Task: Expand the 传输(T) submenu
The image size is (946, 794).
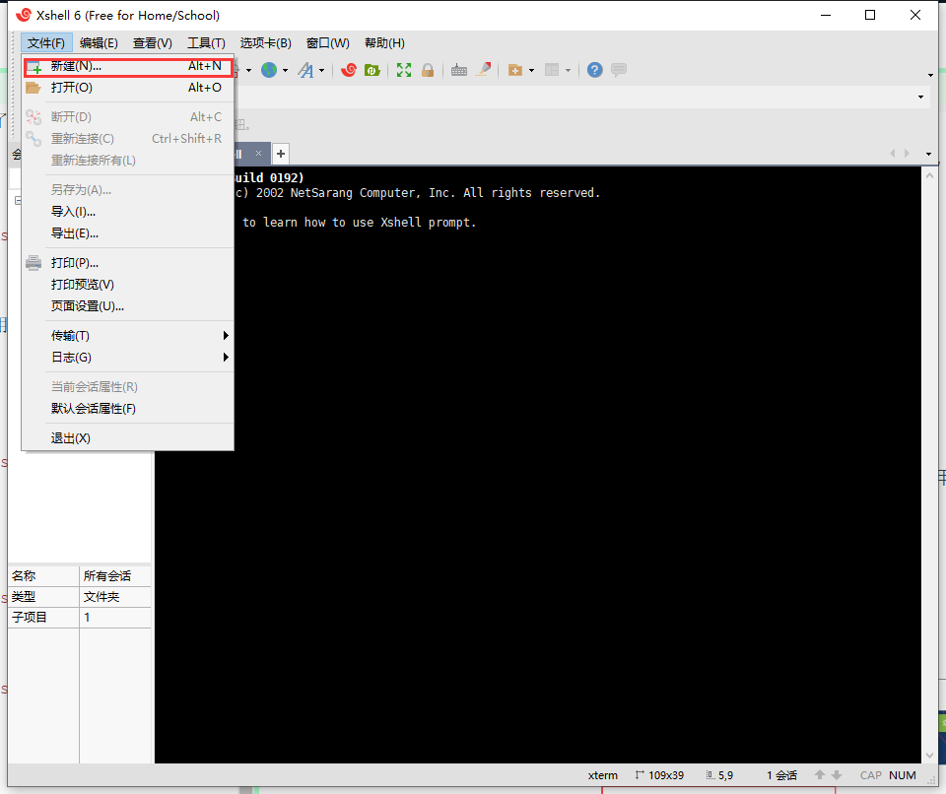Action: coord(127,336)
